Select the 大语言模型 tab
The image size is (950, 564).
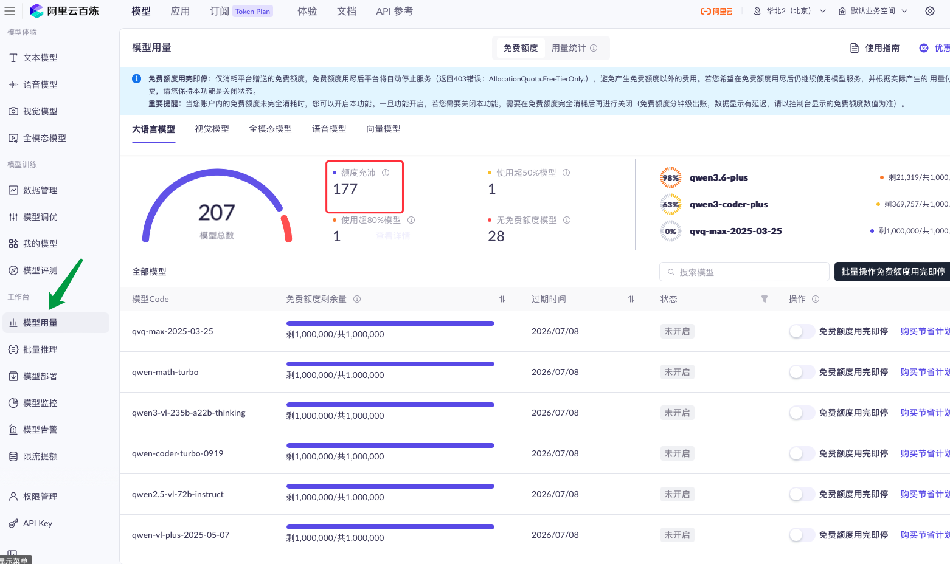pos(154,129)
